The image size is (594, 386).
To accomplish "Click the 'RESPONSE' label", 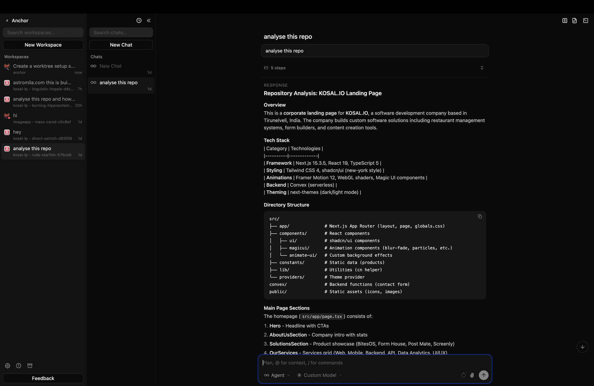I will [x=275, y=85].
